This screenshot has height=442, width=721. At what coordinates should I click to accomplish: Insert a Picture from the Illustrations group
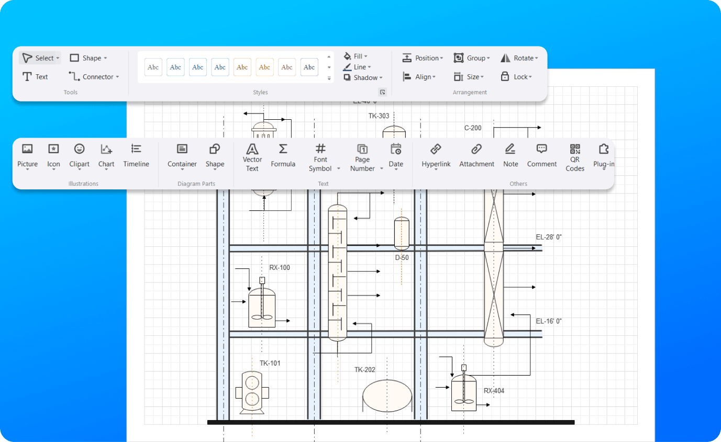(x=27, y=155)
